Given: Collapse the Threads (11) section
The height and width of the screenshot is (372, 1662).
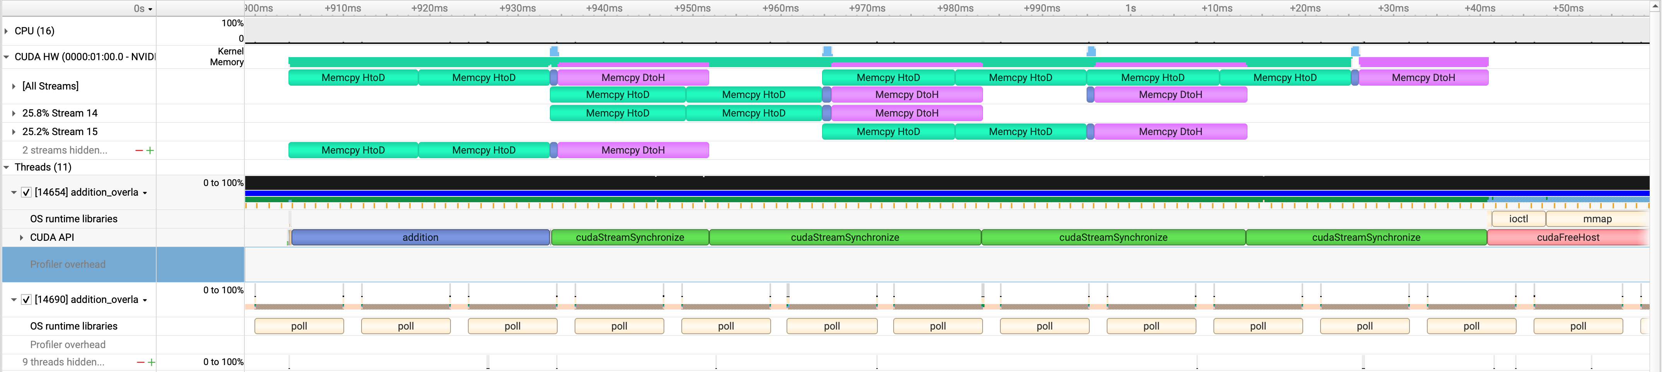Looking at the screenshot, I should 7,167.
